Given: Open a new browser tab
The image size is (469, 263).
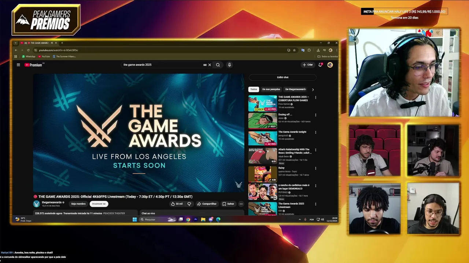Looking at the screenshot, I should pos(62,43).
